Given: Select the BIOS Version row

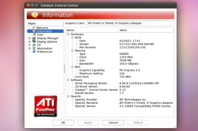Looking at the screenshot, I should (x=120, y=44).
